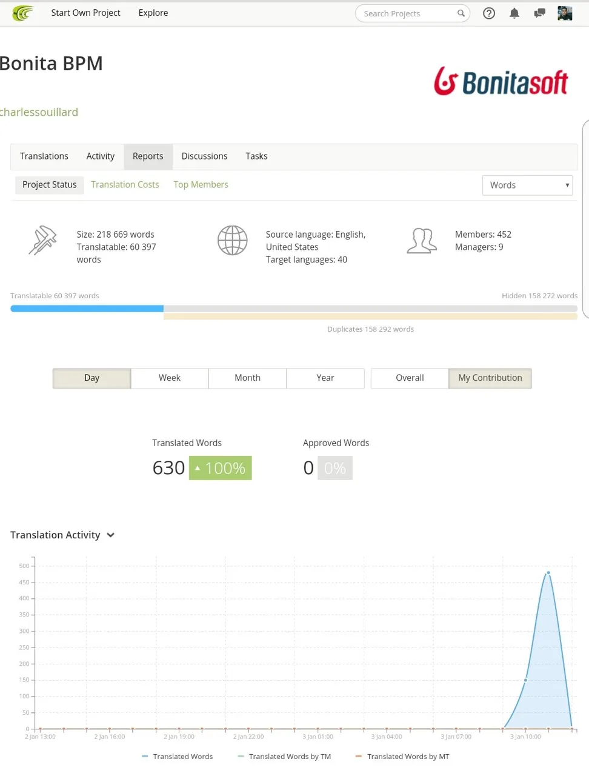This screenshot has height=776, width=589.
Task: Select the Month period toggle
Action: tap(247, 378)
